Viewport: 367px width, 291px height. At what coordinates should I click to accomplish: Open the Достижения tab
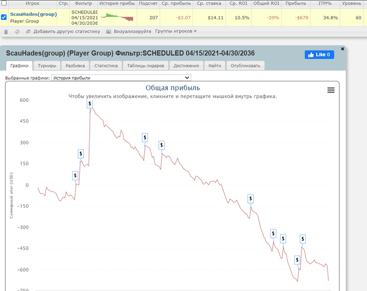click(186, 66)
